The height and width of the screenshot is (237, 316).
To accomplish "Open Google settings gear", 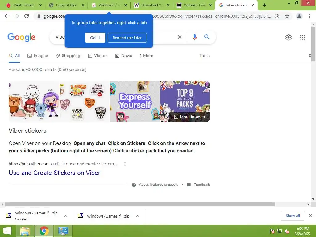I will (x=289, y=37).
